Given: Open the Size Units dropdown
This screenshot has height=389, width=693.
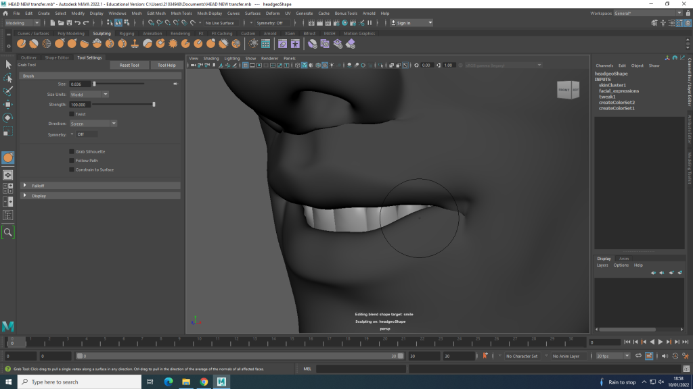Looking at the screenshot, I should (89, 95).
